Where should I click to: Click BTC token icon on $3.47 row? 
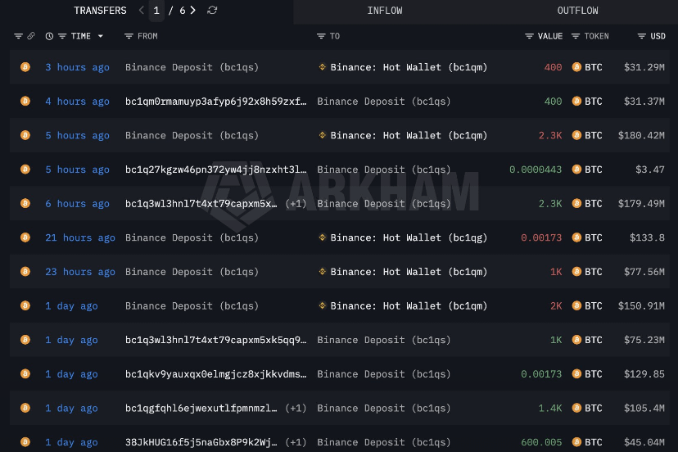(x=576, y=169)
